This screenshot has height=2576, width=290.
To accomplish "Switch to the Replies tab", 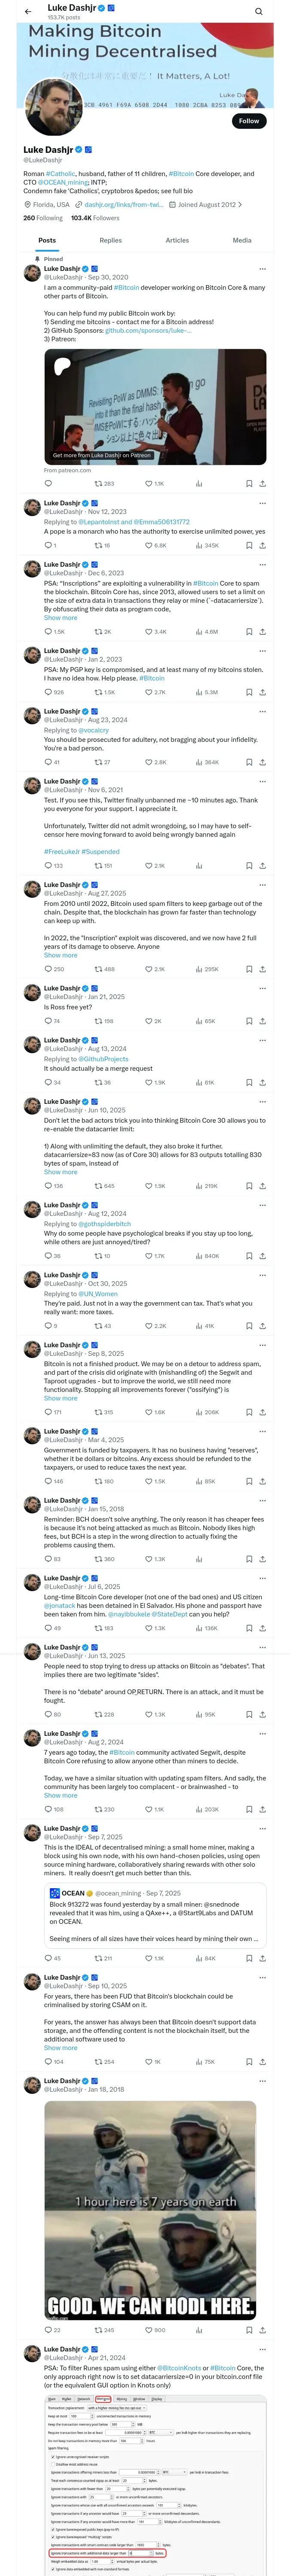I will click(x=110, y=240).
